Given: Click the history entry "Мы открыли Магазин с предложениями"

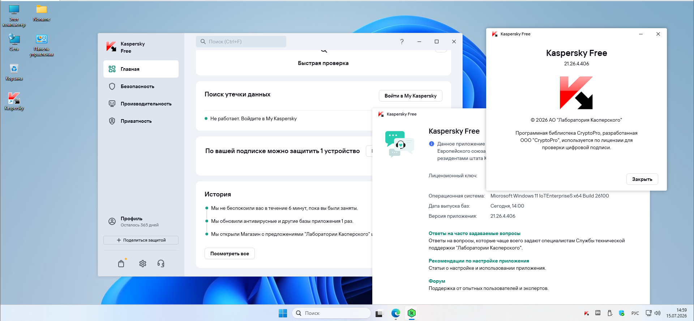Looking at the screenshot, I should coord(291,234).
